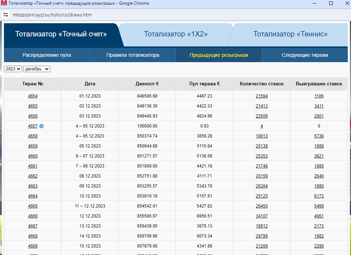Switch to Тотализатор «Теннис» tab
Image resolution: width=351 pixels, height=255 pixels.
(290, 34)
